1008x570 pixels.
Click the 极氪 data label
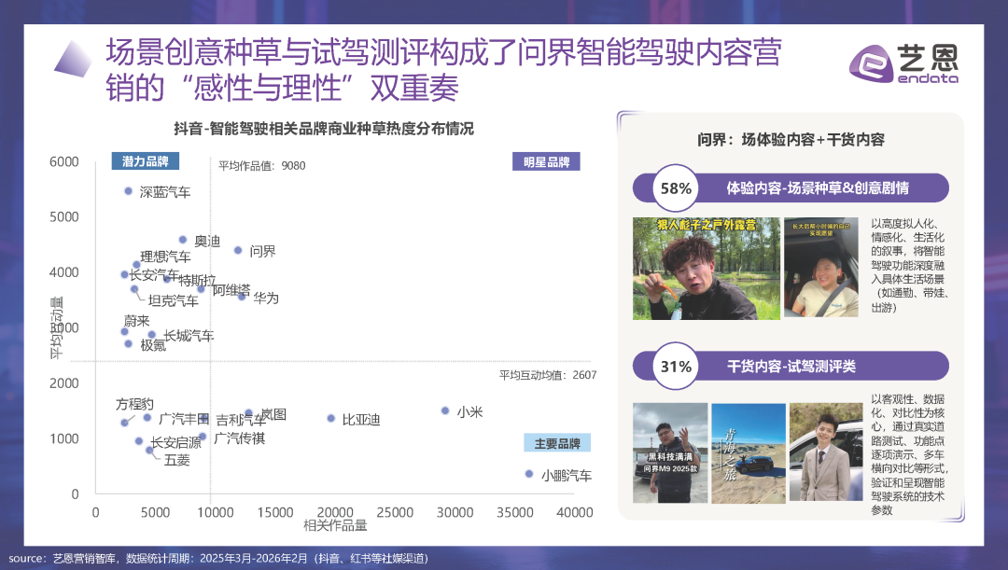[153, 346]
